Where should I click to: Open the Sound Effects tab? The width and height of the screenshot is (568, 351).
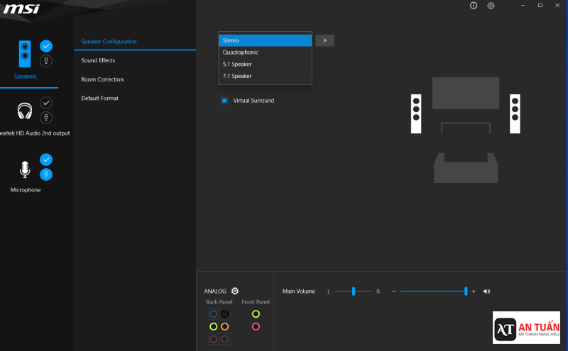(x=98, y=60)
